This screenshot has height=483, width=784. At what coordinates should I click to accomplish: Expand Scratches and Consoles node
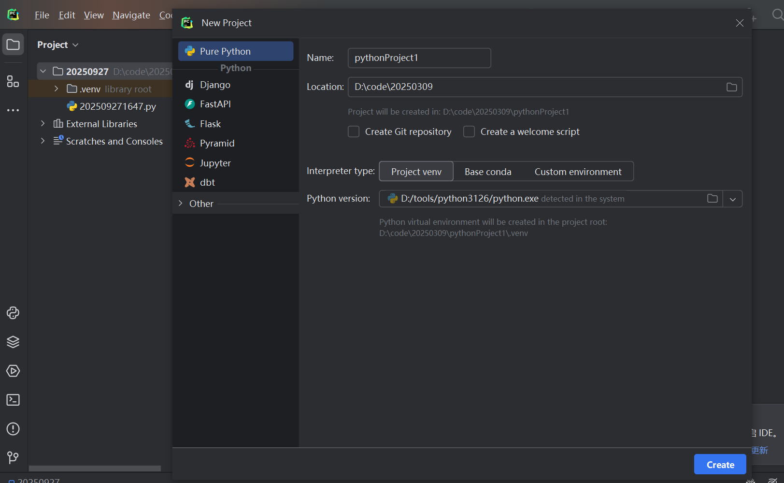(x=43, y=141)
